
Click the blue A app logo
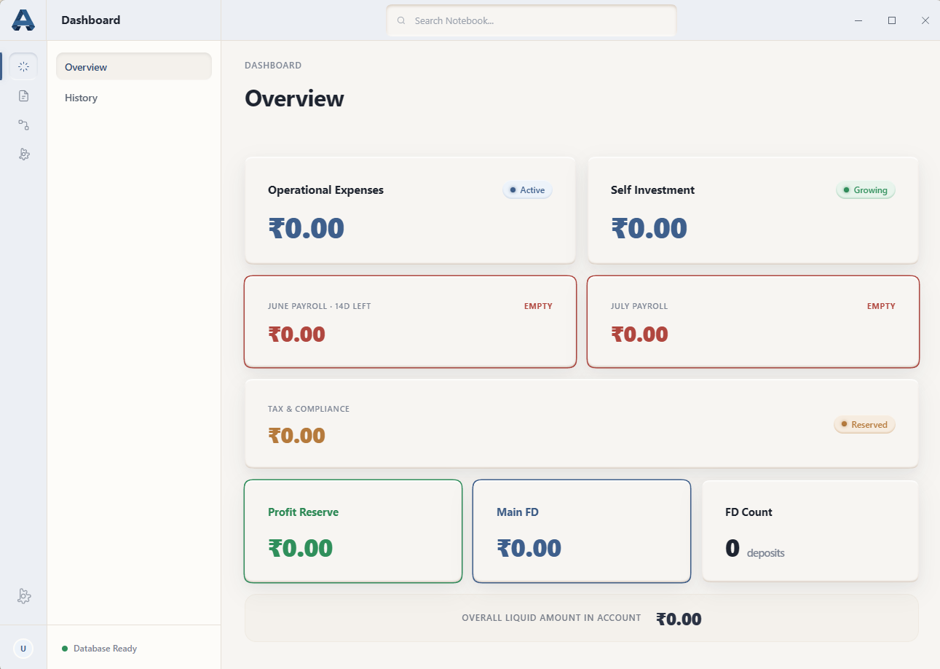pyautogui.click(x=23, y=20)
